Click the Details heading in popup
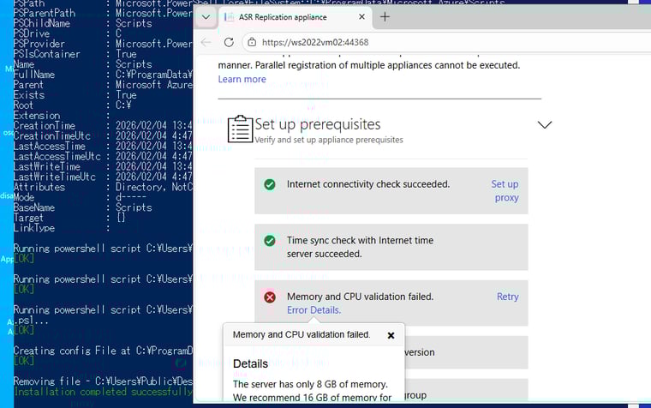This screenshot has height=408, width=651. [250, 363]
